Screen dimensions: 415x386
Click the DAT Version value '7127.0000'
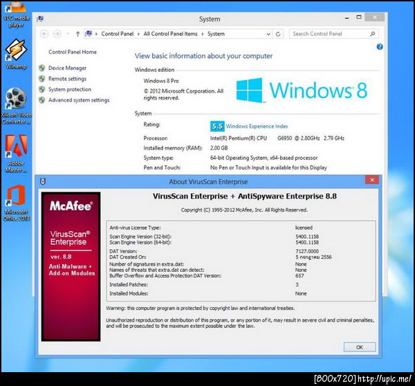click(307, 251)
